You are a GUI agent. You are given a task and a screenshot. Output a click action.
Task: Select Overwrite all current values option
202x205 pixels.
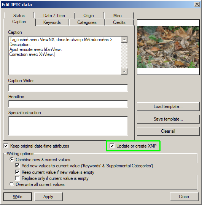tap(12, 184)
